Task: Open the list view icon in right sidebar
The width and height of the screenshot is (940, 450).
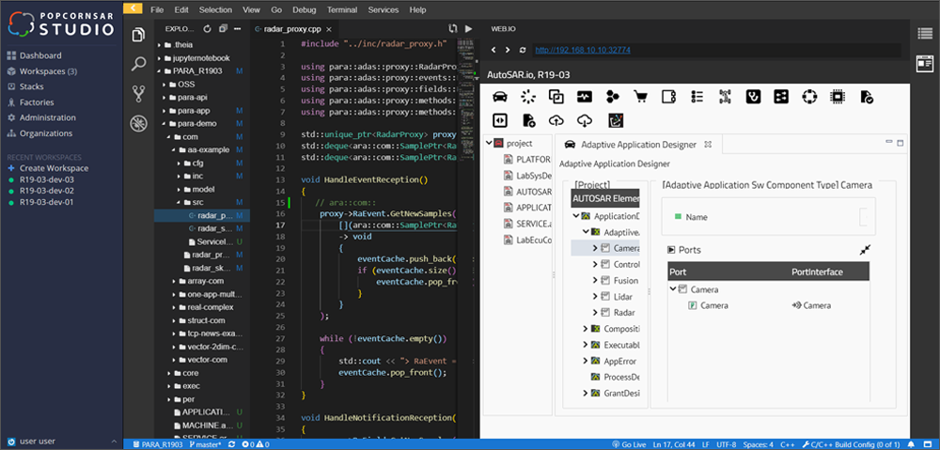Action: pyautogui.click(x=924, y=33)
